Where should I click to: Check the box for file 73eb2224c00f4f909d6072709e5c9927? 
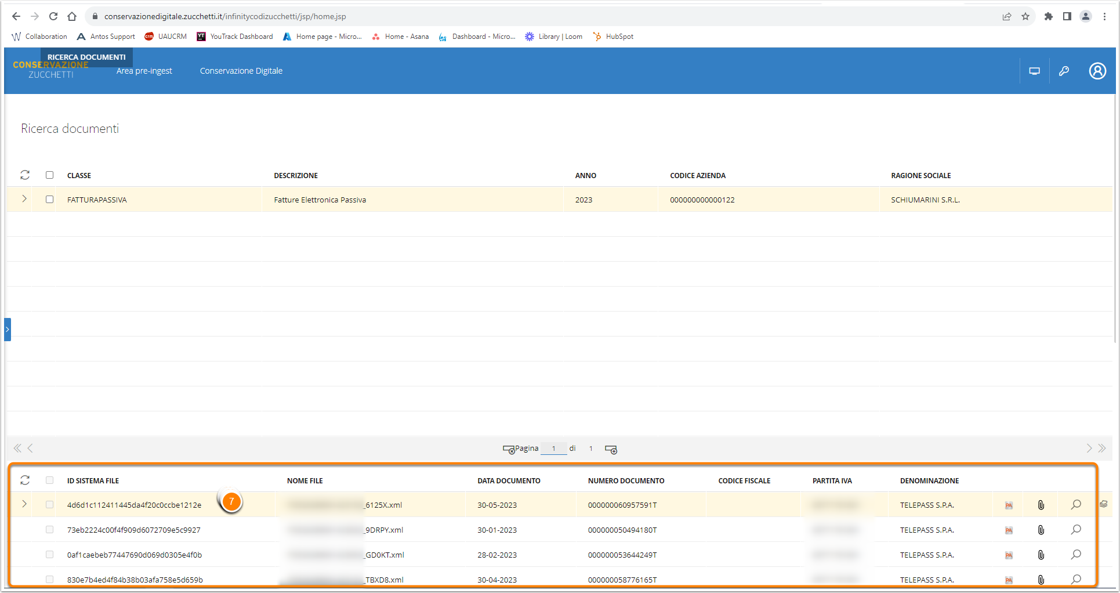[x=49, y=530]
